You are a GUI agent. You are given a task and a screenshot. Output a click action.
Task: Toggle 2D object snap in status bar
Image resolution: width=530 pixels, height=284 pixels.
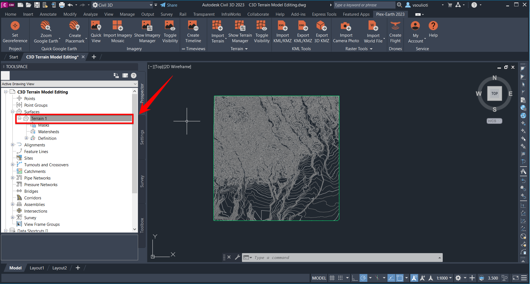[x=400, y=278]
